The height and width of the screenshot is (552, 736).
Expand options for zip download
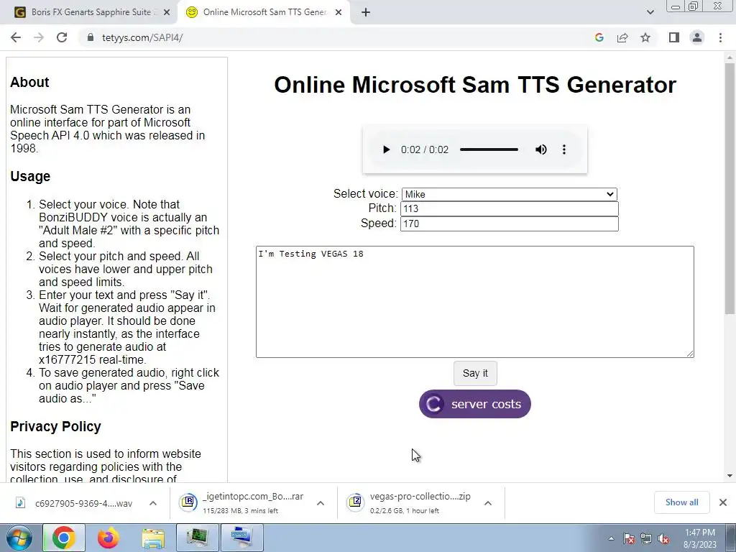[488, 503]
